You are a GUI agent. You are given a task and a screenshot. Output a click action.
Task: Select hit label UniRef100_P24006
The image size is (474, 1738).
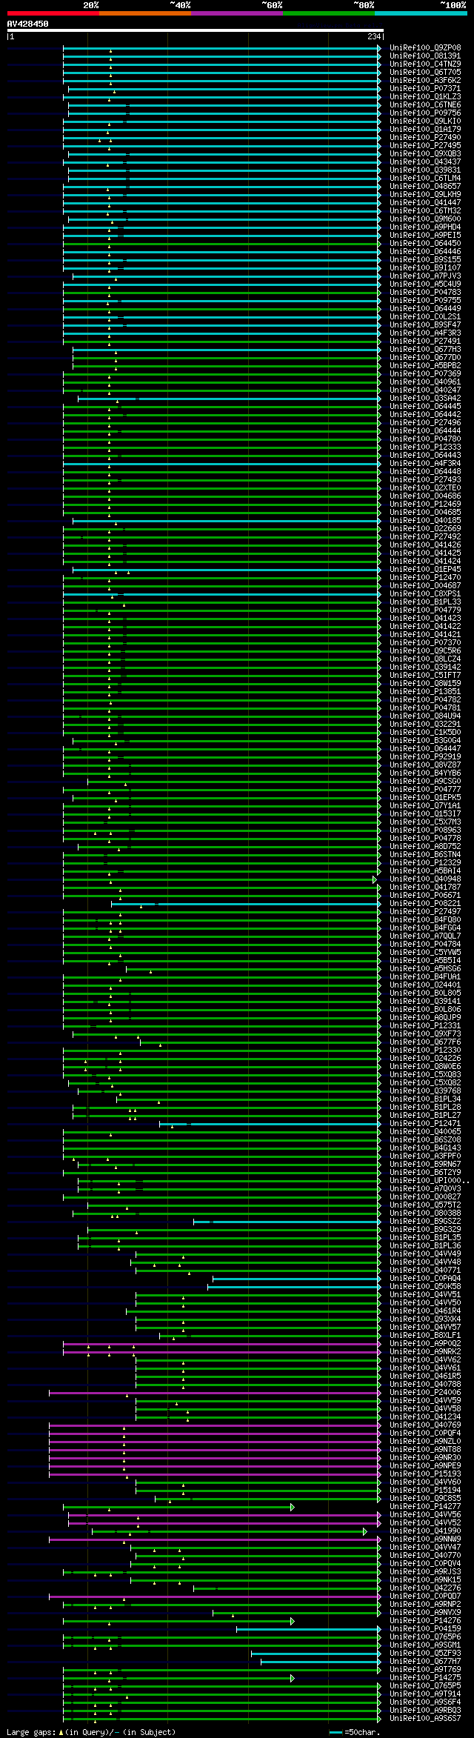425,1393
